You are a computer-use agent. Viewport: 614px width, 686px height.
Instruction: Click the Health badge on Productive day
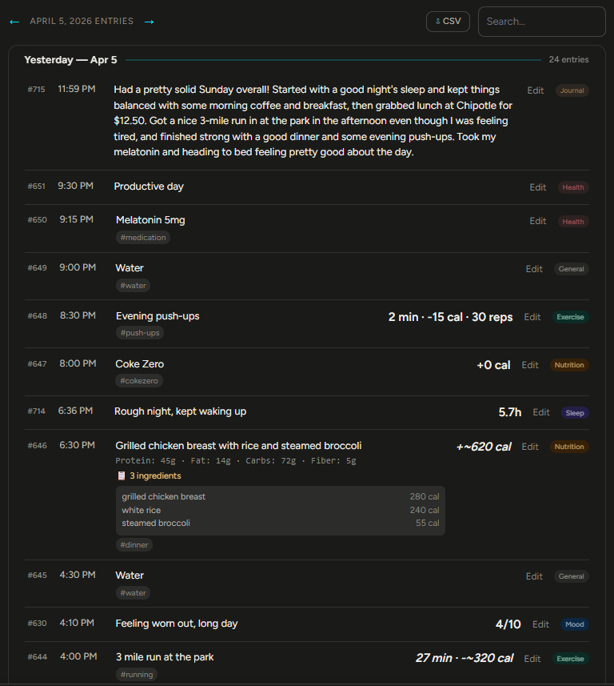tap(572, 187)
